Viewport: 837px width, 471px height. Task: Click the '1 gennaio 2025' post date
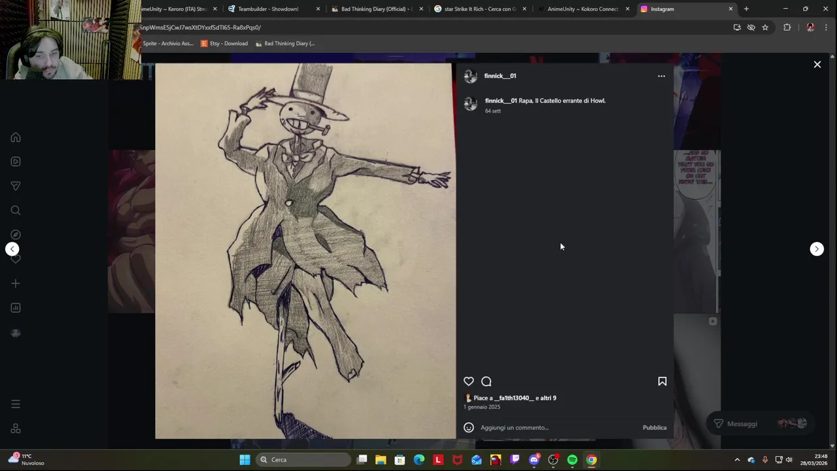(482, 407)
